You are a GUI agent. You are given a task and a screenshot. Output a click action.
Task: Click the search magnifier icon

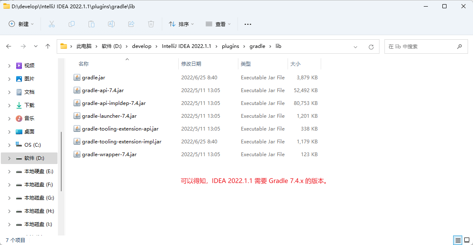(459, 46)
